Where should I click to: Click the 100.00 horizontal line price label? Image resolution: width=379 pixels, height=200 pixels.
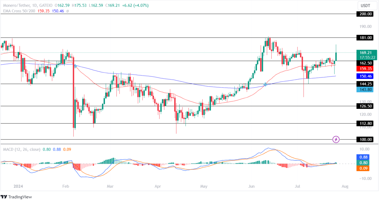pyautogui.click(x=365, y=139)
